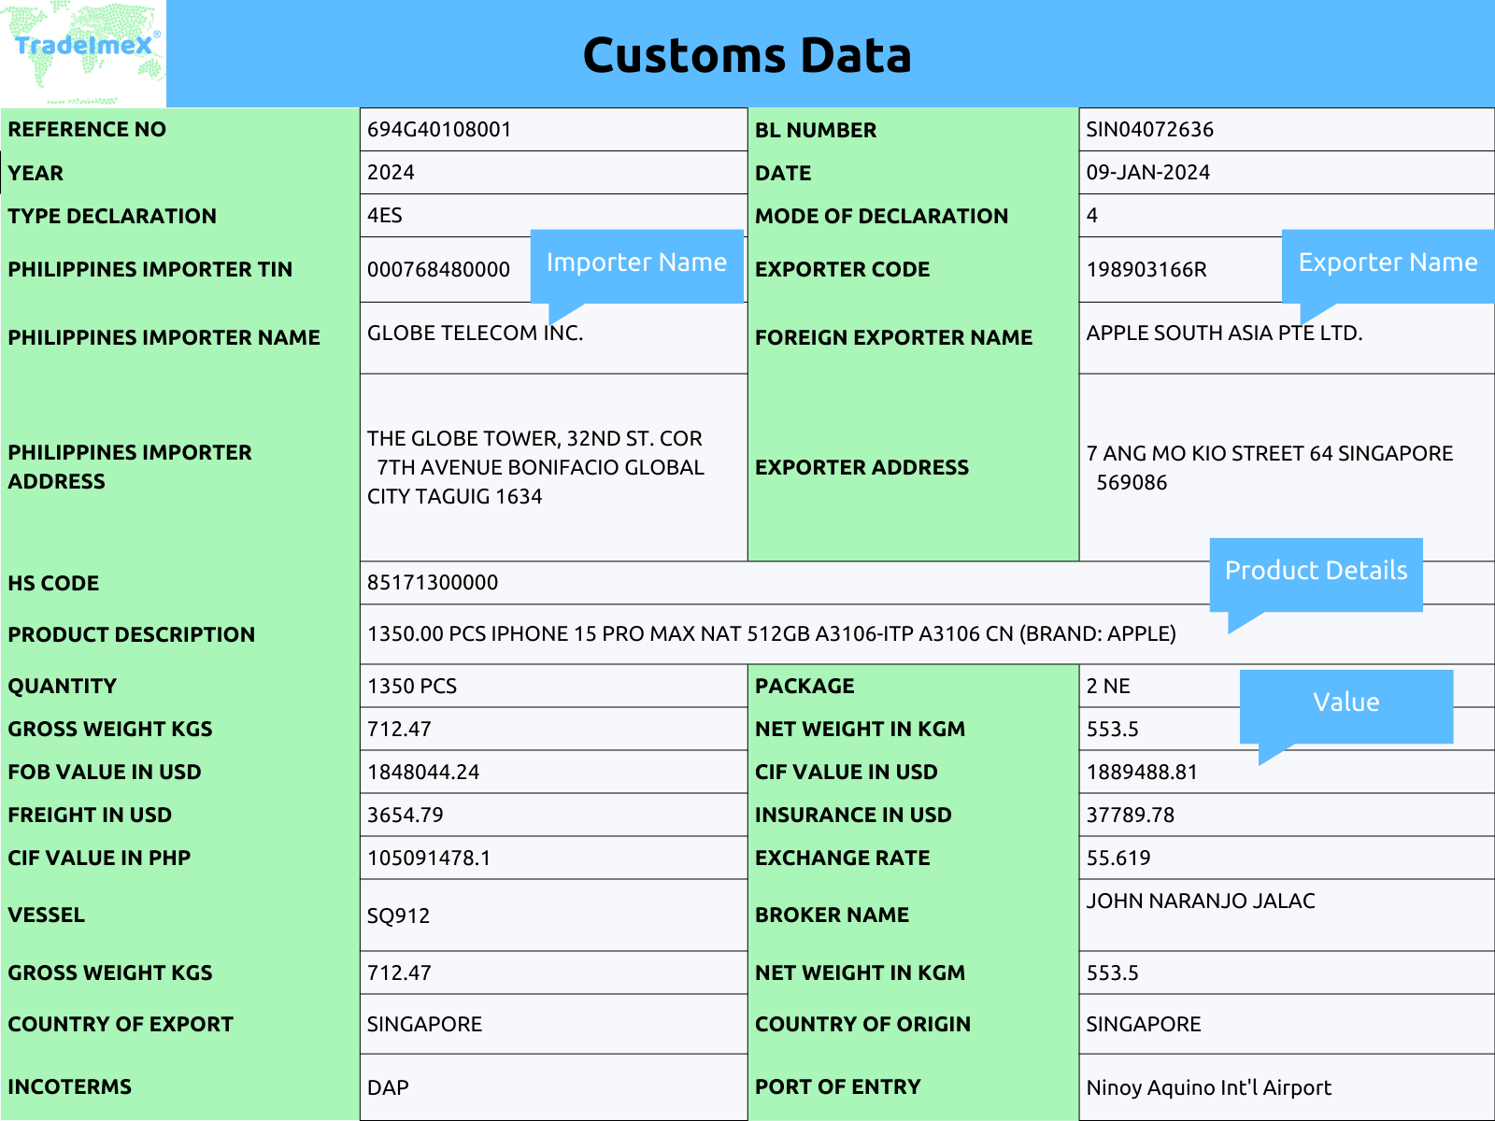Viewport: 1495px width, 1121px height.
Task: Click the FOREIGN EXPORTER NAME label
Action: pos(893,337)
